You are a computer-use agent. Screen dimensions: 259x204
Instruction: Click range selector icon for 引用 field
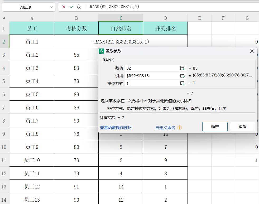(182, 76)
